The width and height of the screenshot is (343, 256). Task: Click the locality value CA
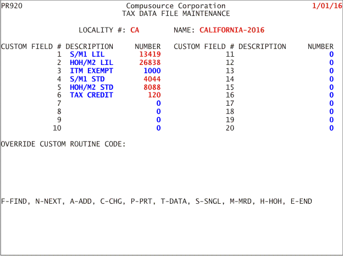tap(135, 30)
